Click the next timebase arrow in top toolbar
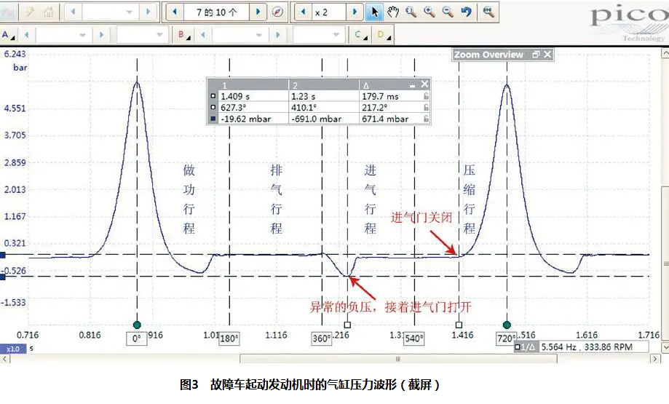 coord(148,12)
